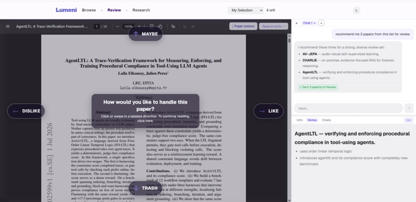Viewport: 416px width, 202px height.
Task: Send the chat message arrow
Action: coord(409,108)
